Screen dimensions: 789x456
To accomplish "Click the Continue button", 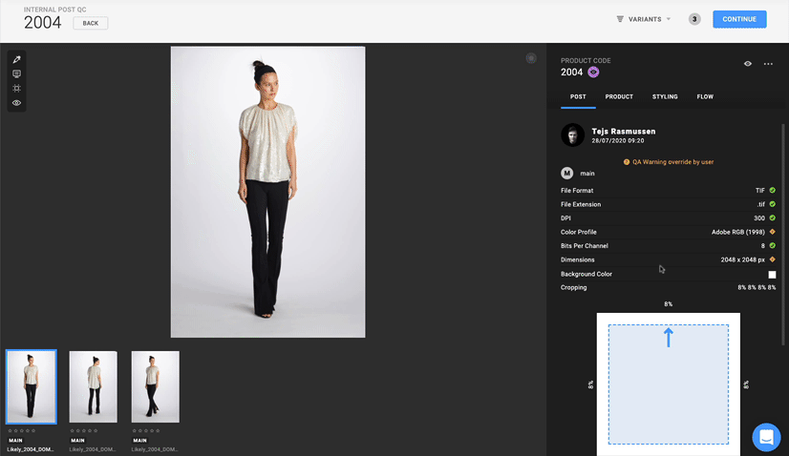I will [739, 19].
